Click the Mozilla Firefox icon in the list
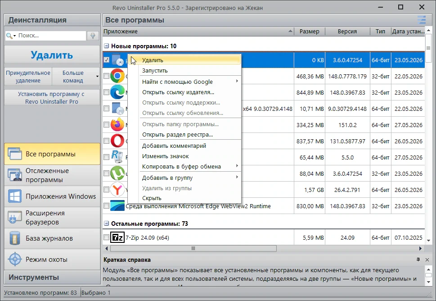Image resolution: width=436 pixels, height=301 pixels. click(x=117, y=124)
